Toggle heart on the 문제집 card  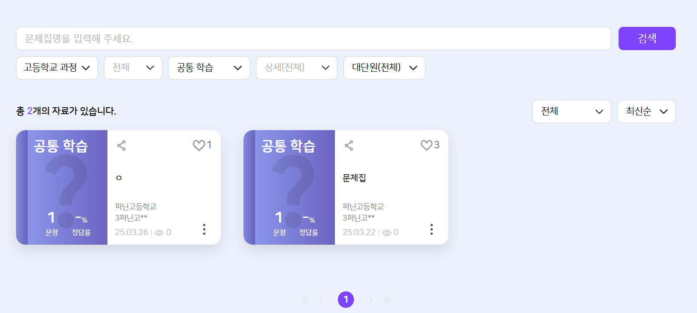[427, 145]
